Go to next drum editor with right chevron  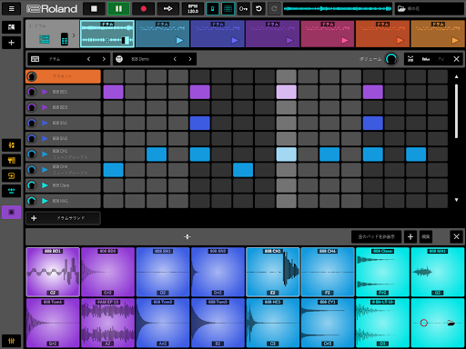[104, 59]
